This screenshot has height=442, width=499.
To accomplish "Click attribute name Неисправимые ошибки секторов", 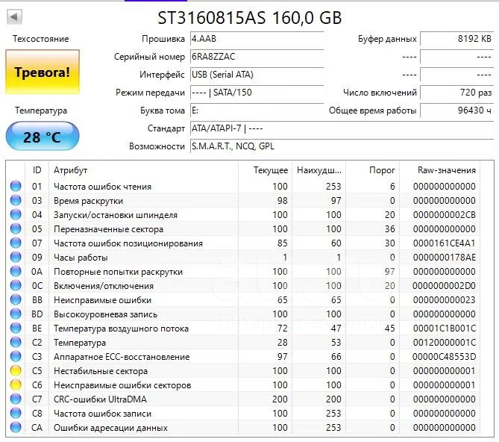I will click(x=122, y=385).
